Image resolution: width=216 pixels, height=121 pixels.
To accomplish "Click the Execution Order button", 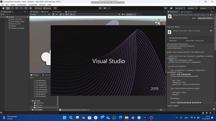I will (x=206, y=18).
